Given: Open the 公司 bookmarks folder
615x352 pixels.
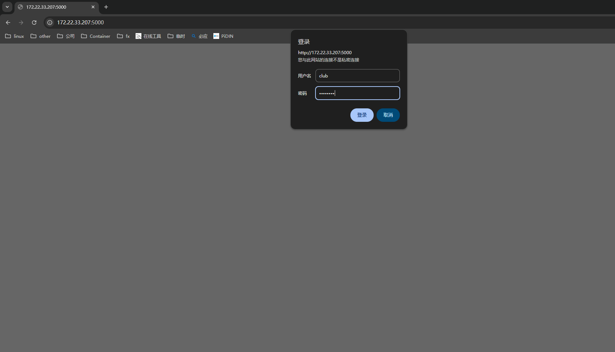Looking at the screenshot, I should [66, 36].
